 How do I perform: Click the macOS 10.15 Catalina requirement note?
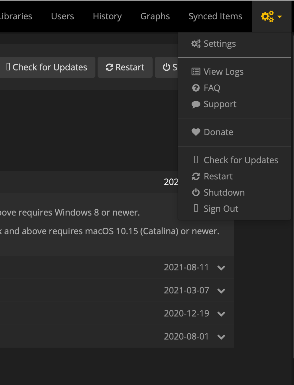point(110,231)
